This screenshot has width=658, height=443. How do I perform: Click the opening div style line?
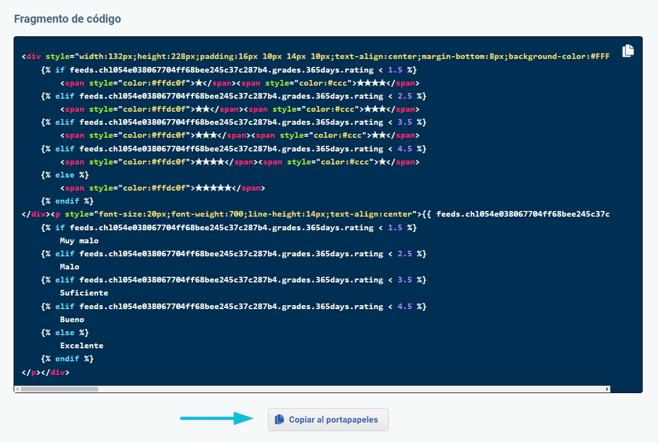(316, 56)
